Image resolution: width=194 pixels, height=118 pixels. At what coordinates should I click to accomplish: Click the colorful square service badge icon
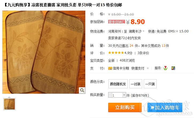tap(173, 68)
